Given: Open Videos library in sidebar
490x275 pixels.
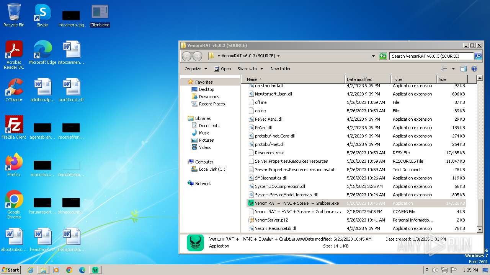Looking at the screenshot, I should click(x=205, y=147).
